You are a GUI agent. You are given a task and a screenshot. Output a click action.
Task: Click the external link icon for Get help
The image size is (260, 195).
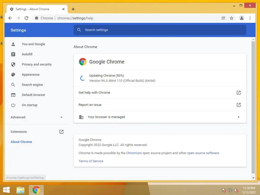click(x=238, y=92)
